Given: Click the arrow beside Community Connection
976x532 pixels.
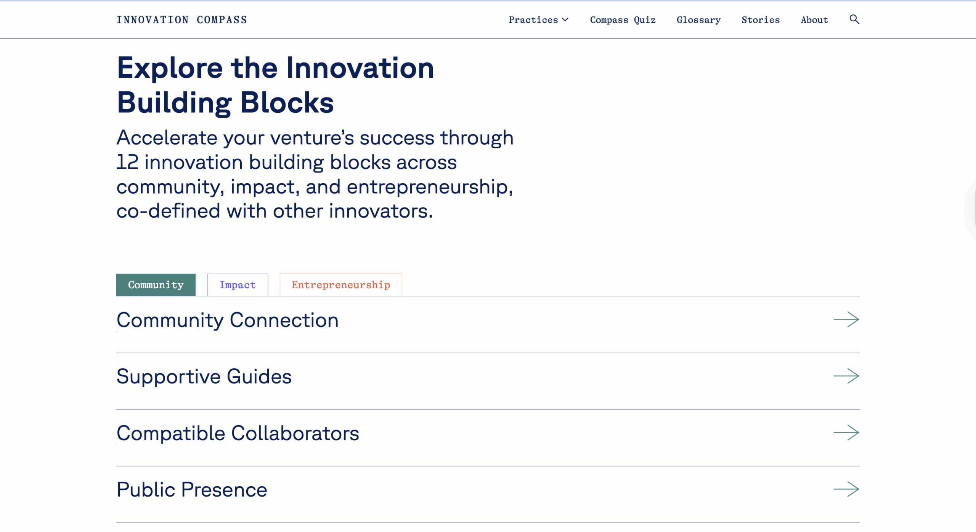Looking at the screenshot, I should 846,320.
